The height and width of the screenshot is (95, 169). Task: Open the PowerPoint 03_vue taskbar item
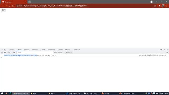click(127, 93)
